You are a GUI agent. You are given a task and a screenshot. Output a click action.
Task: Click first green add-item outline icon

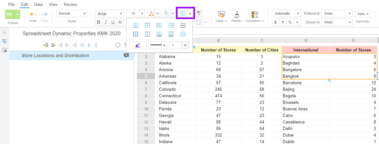tap(46, 45)
